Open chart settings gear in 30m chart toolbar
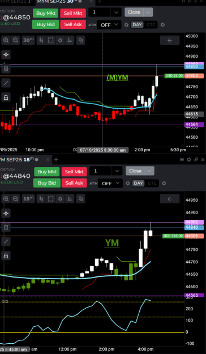 (x=60, y=40)
